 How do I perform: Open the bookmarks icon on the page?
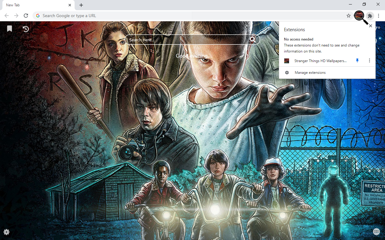10,28
